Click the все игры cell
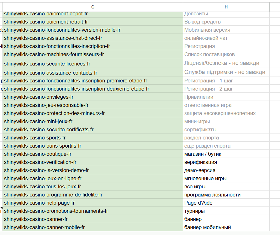 [x=226, y=186]
